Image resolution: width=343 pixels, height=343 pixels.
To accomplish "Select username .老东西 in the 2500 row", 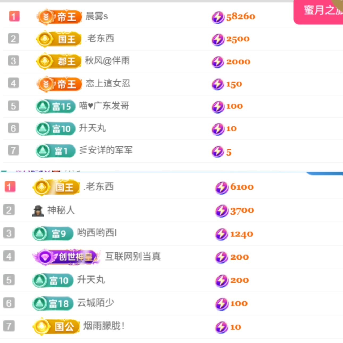I will pos(100,38).
